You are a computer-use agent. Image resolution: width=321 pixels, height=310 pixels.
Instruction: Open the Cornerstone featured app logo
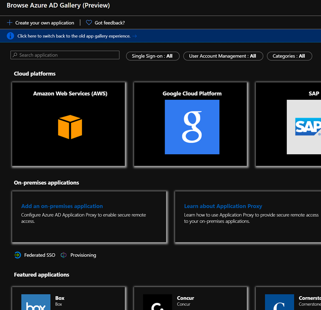[x=279, y=303]
